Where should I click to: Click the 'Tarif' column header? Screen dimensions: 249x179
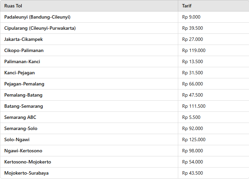[213, 6]
